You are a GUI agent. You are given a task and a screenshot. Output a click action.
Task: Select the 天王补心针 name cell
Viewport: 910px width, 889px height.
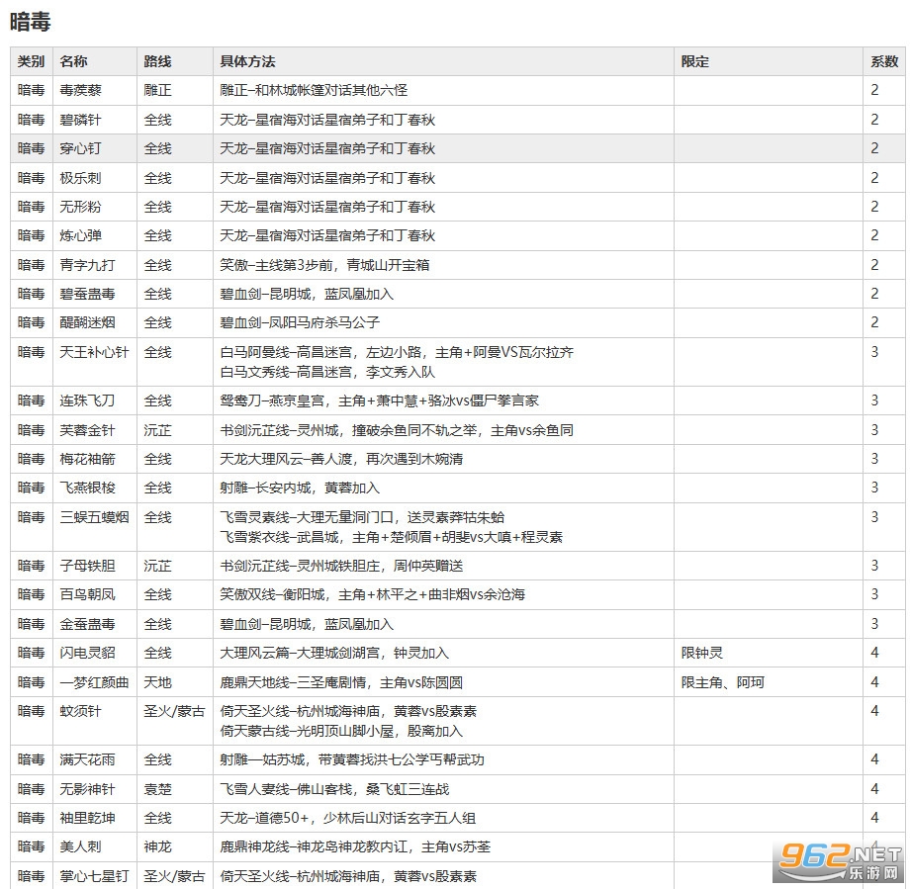[x=95, y=362]
